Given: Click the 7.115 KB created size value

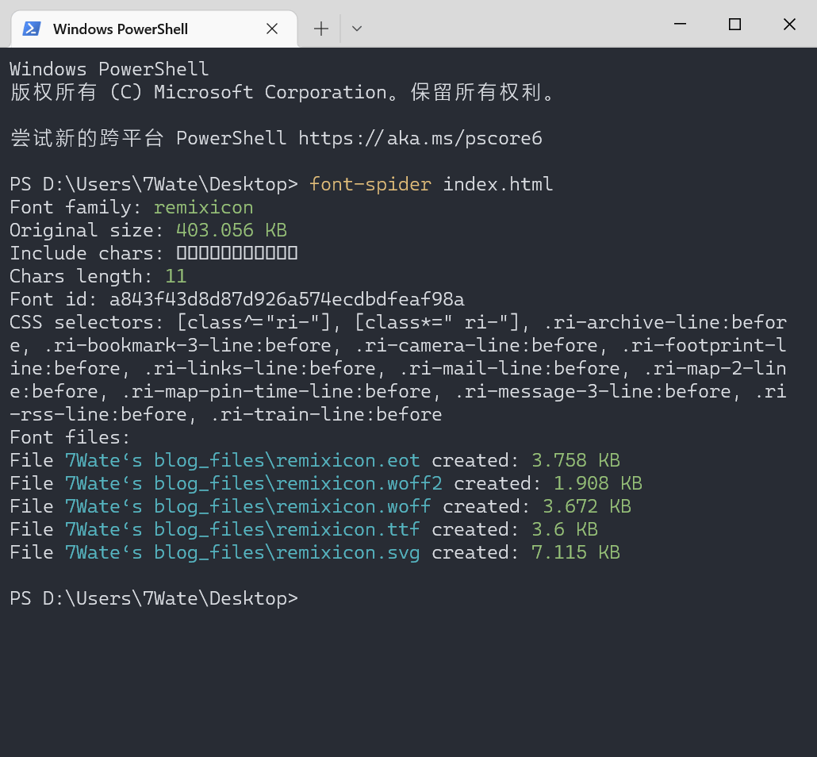Looking at the screenshot, I should [x=575, y=552].
